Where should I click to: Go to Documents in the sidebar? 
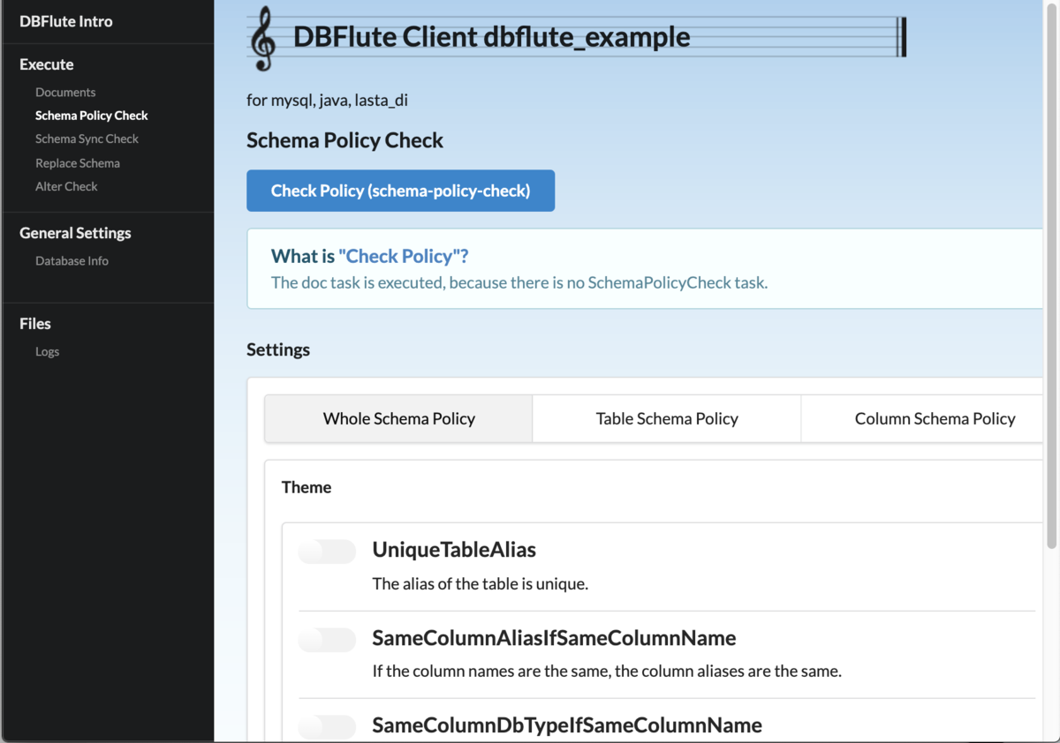click(65, 92)
